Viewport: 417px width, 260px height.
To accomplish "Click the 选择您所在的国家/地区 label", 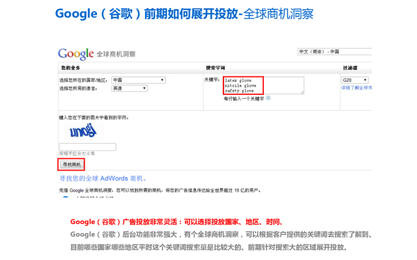I will pyautogui.click(x=83, y=80).
